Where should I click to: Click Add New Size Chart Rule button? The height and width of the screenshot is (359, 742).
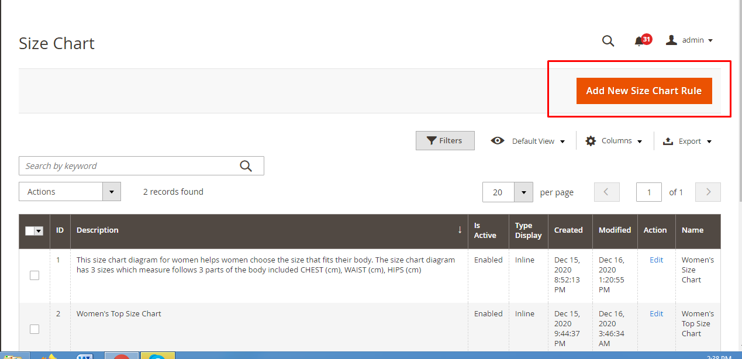point(644,91)
